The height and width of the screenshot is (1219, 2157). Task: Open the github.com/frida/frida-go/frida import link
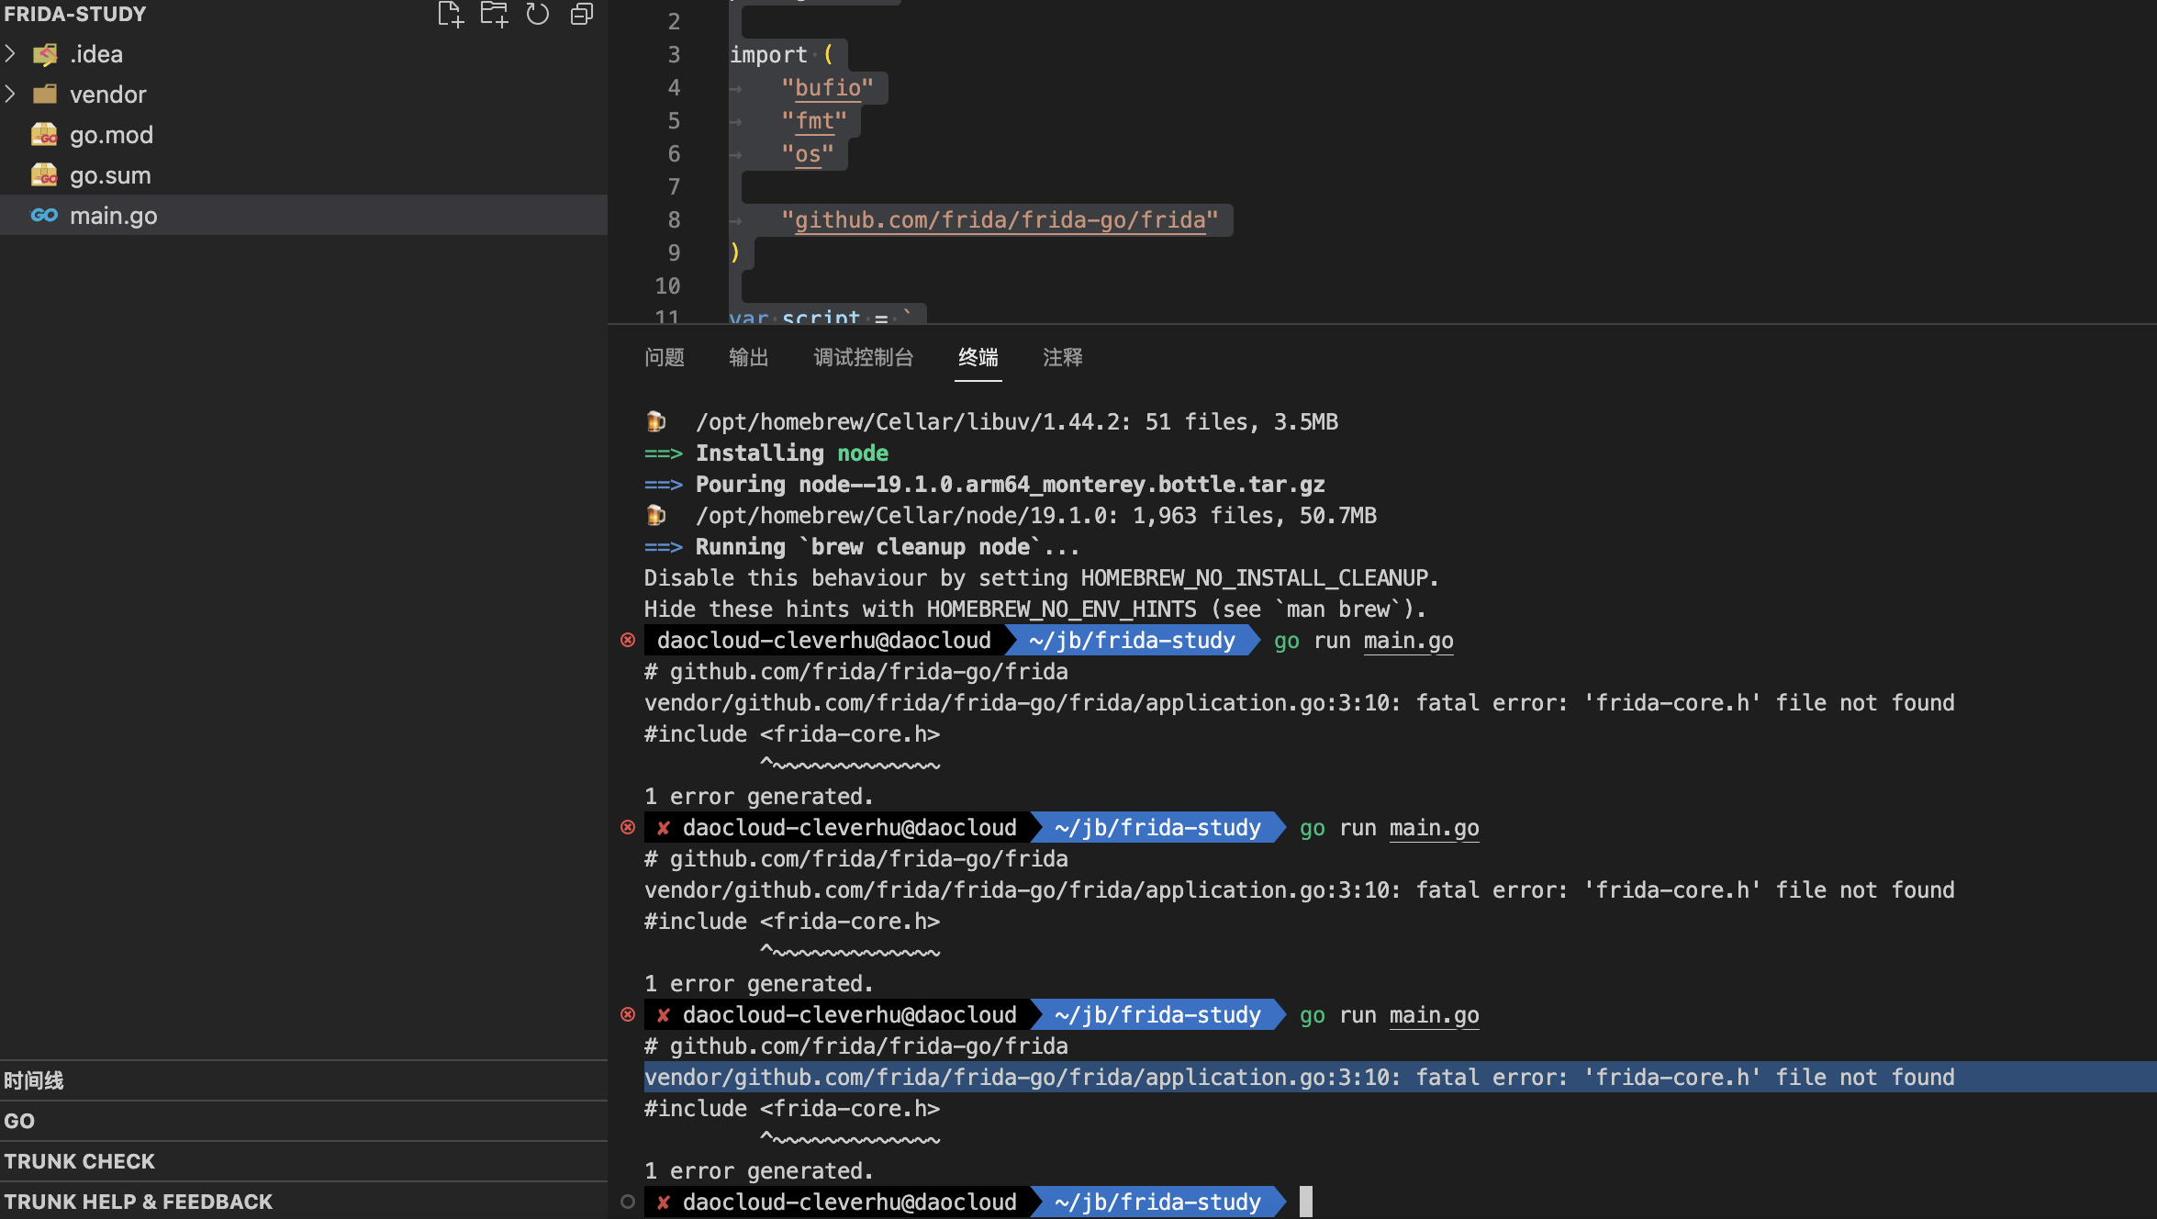click(1000, 220)
